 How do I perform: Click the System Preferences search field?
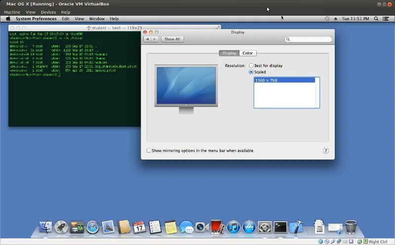pos(308,39)
